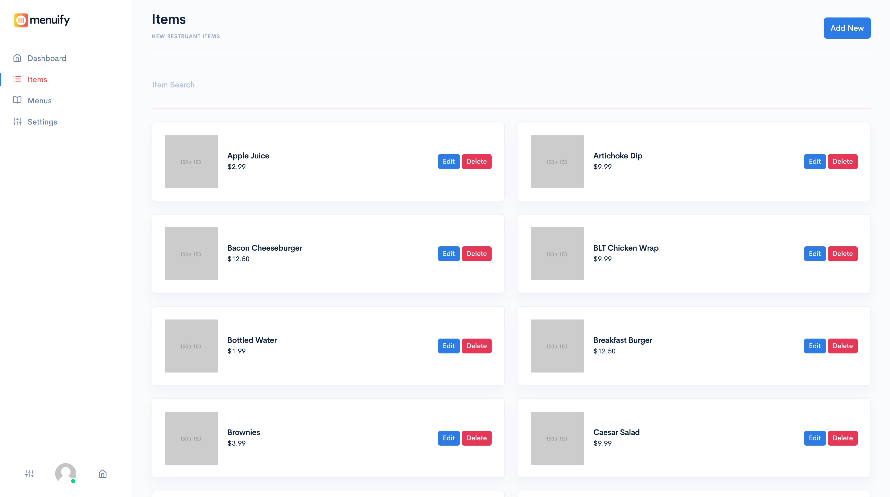Viewport: 890px width, 497px height.
Task: Click the Items page heading
Action: click(169, 19)
